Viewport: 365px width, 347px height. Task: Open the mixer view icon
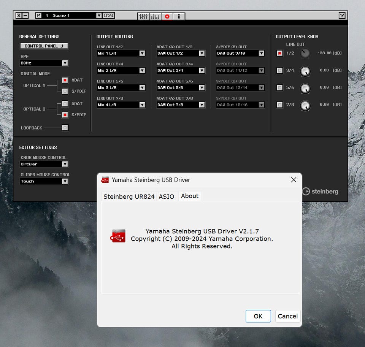click(x=143, y=16)
